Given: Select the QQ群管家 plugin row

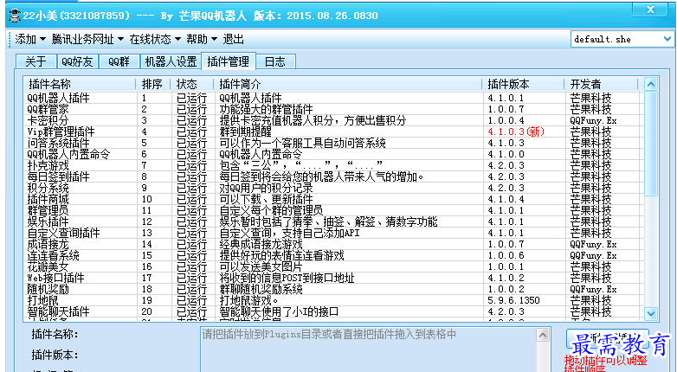Looking at the screenshot, I should (x=332, y=109).
